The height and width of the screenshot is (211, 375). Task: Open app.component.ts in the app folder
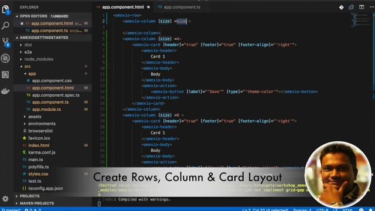coord(50,102)
